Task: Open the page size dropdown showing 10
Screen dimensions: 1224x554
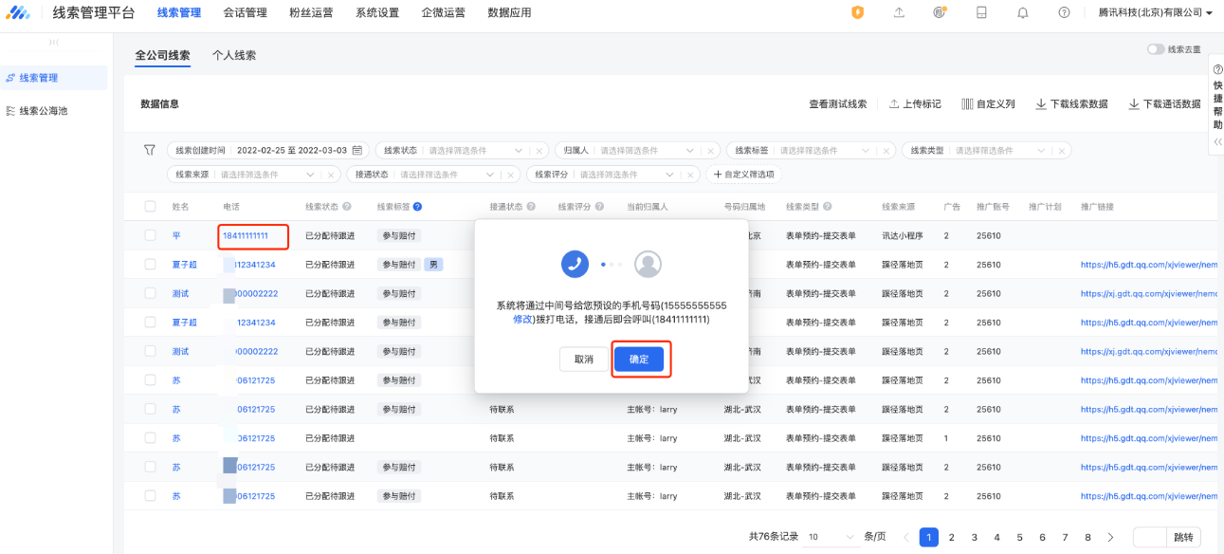Action: [x=831, y=538]
